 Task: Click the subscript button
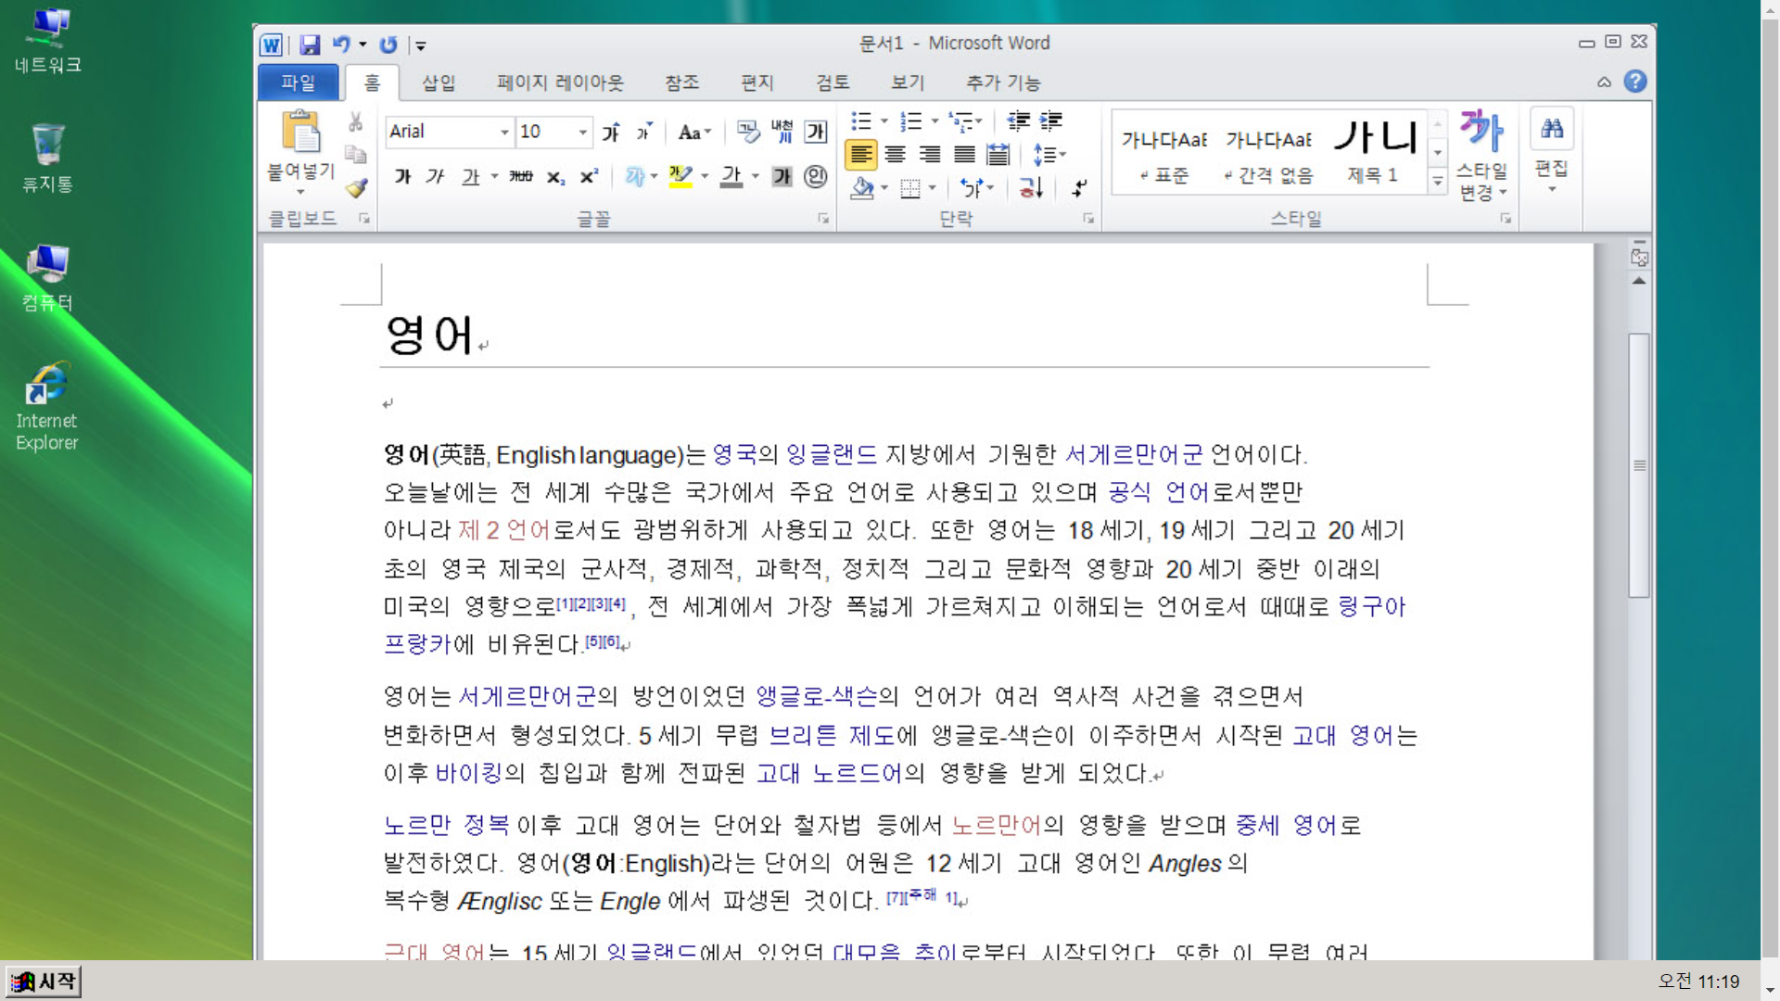554,177
